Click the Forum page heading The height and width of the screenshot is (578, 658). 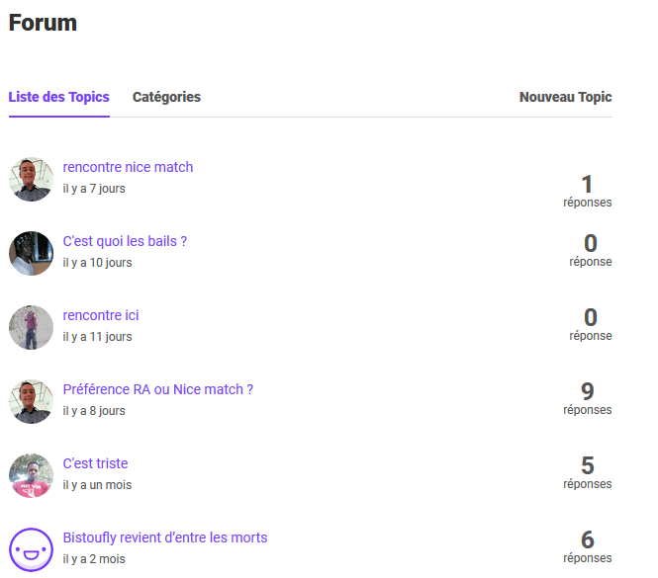coord(43,23)
